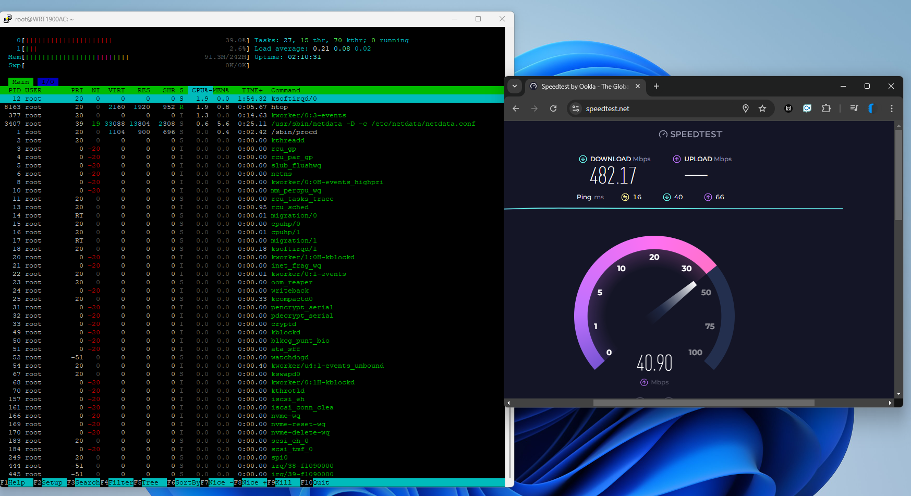Image resolution: width=911 pixels, height=496 pixels.
Task: Open location permission icon in address bar
Action: (746, 108)
